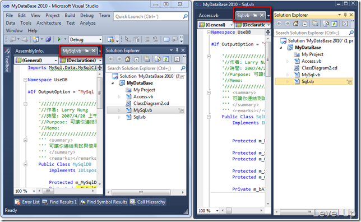This screenshot has height=222, width=361.
Task: Click View Code icon in left Solution Explorer
Action: 177,59
